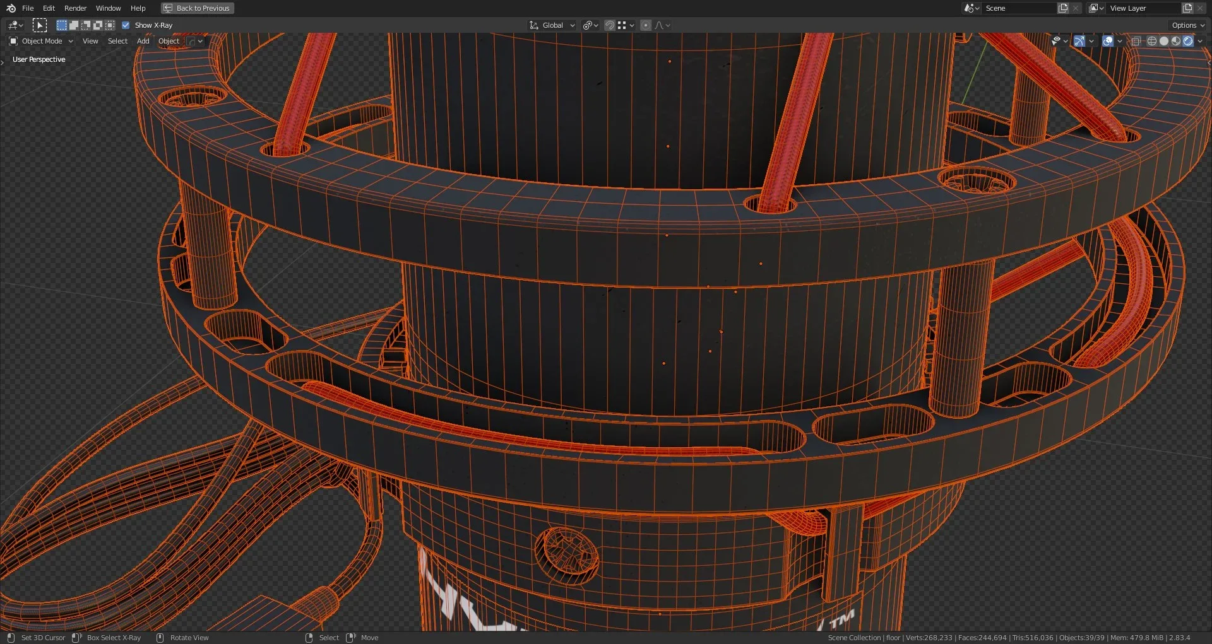The width and height of the screenshot is (1212, 644).
Task: Switch to Wireframe viewport shading
Action: 1151,41
